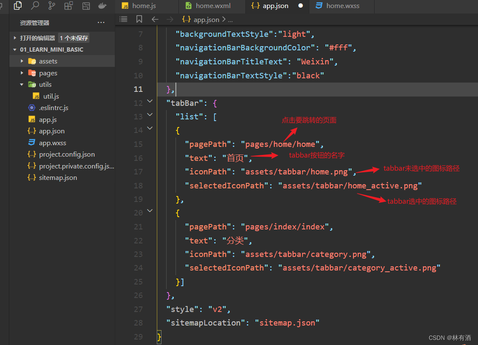478x345 pixels.
Task: Click the bookmark icon in editor toolbar
Action: point(139,19)
